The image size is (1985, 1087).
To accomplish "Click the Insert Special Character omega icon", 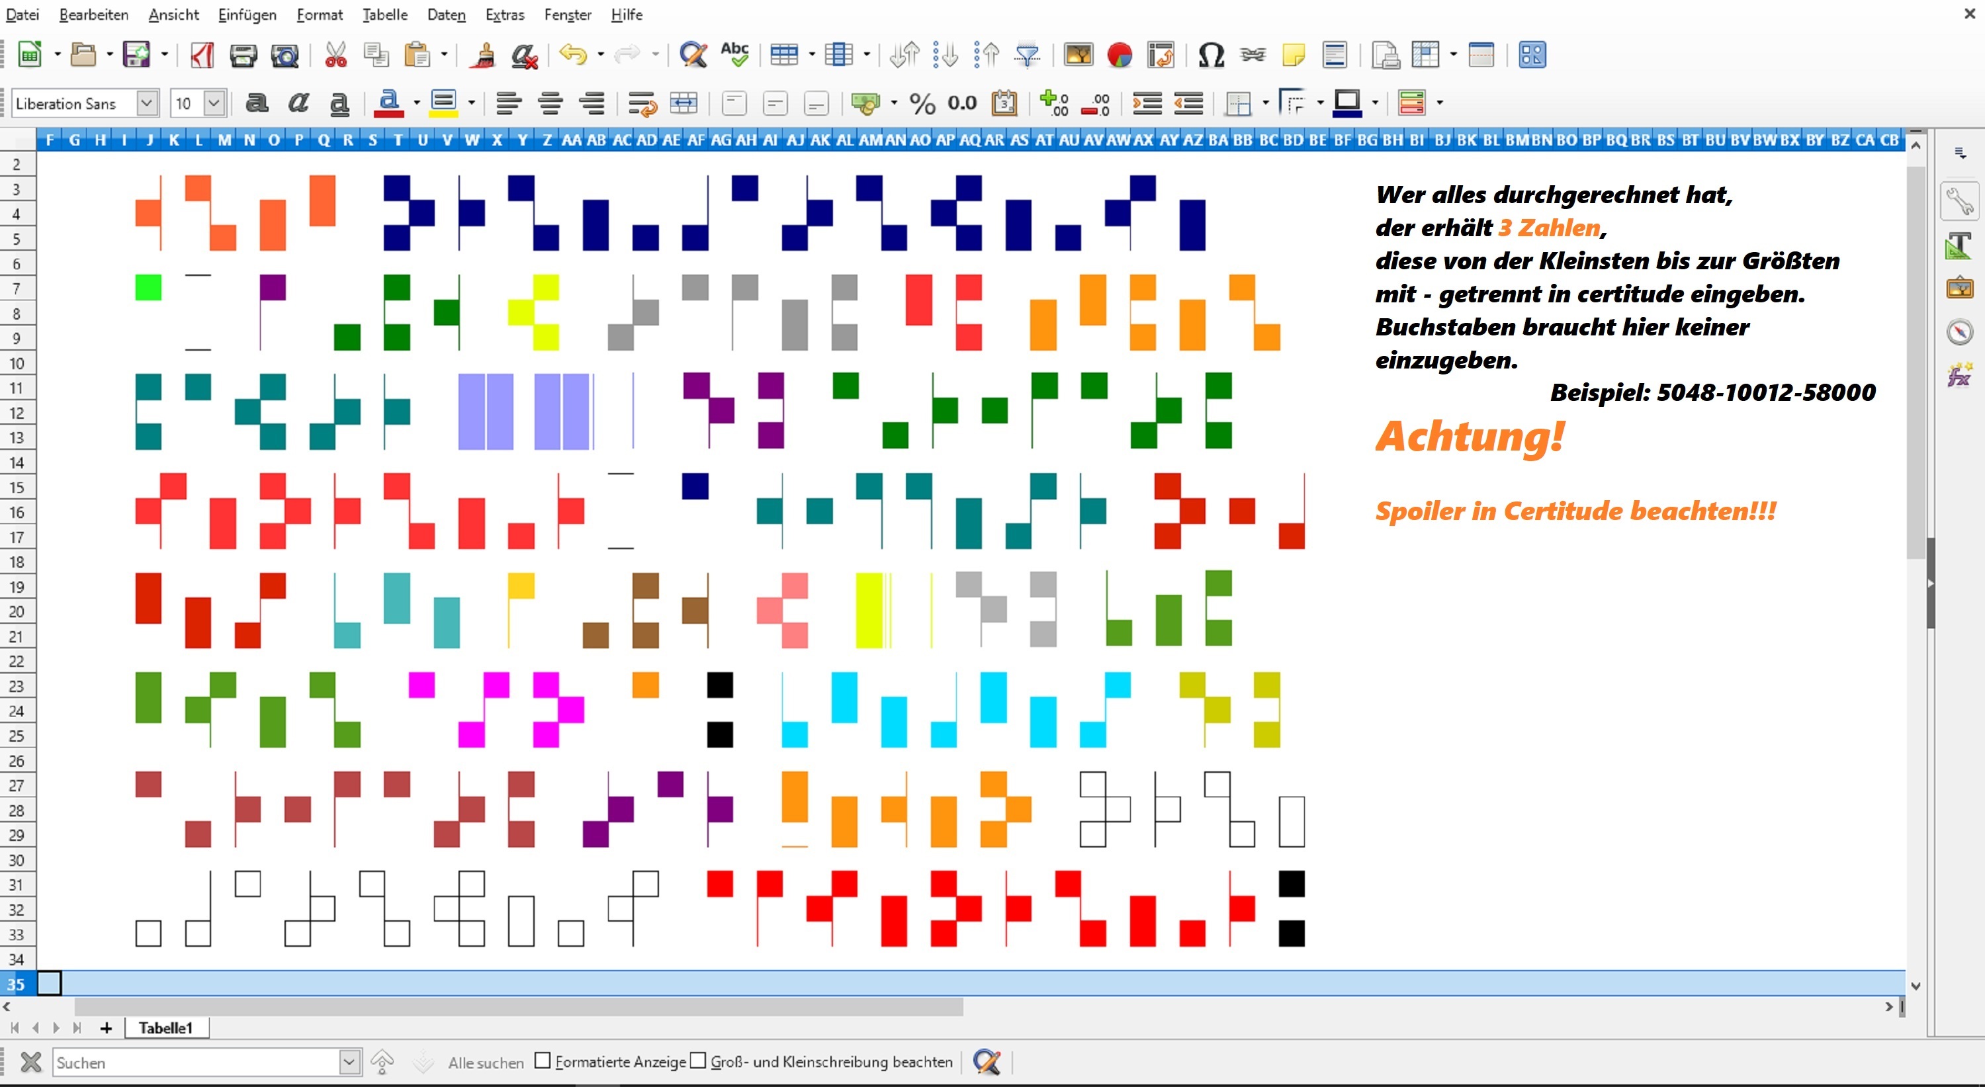I will click(x=1211, y=56).
